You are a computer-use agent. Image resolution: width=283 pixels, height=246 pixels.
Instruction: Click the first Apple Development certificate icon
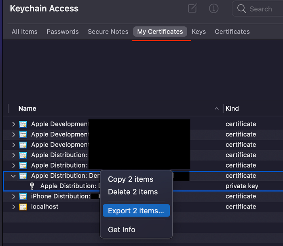[23, 124]
